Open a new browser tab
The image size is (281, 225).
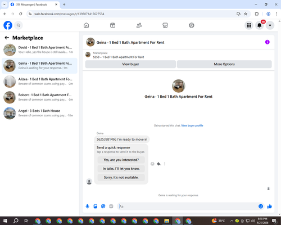tap(64, 4)
